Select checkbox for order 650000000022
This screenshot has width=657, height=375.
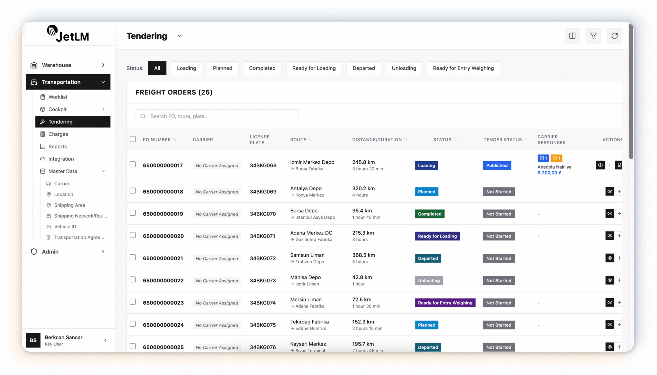click(133, 279)
